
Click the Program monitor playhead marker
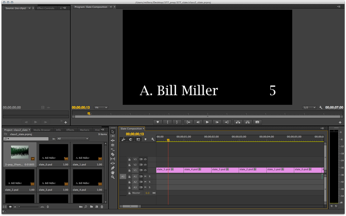click(89, 114)
